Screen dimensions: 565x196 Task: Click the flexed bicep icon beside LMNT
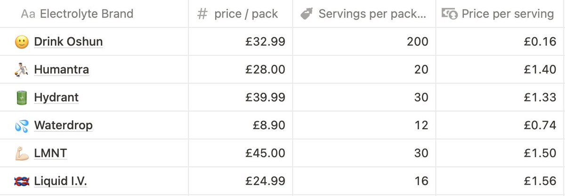(x=22, y=153)
